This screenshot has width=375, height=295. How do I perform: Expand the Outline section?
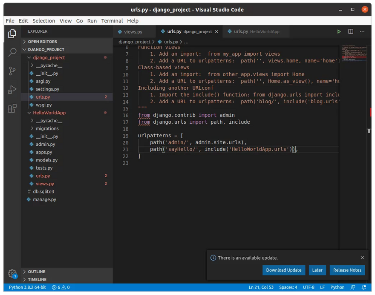coord(36,272)
